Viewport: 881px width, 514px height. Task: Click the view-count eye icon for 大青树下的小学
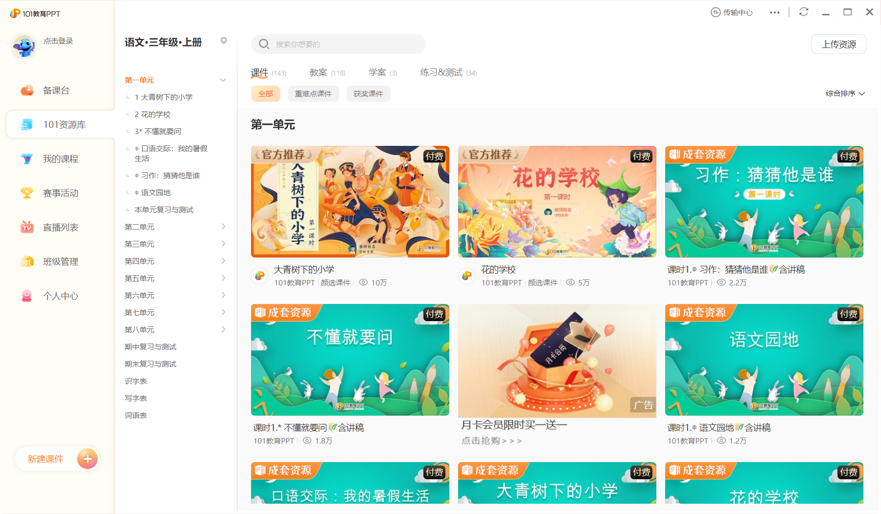click(363, 282)
